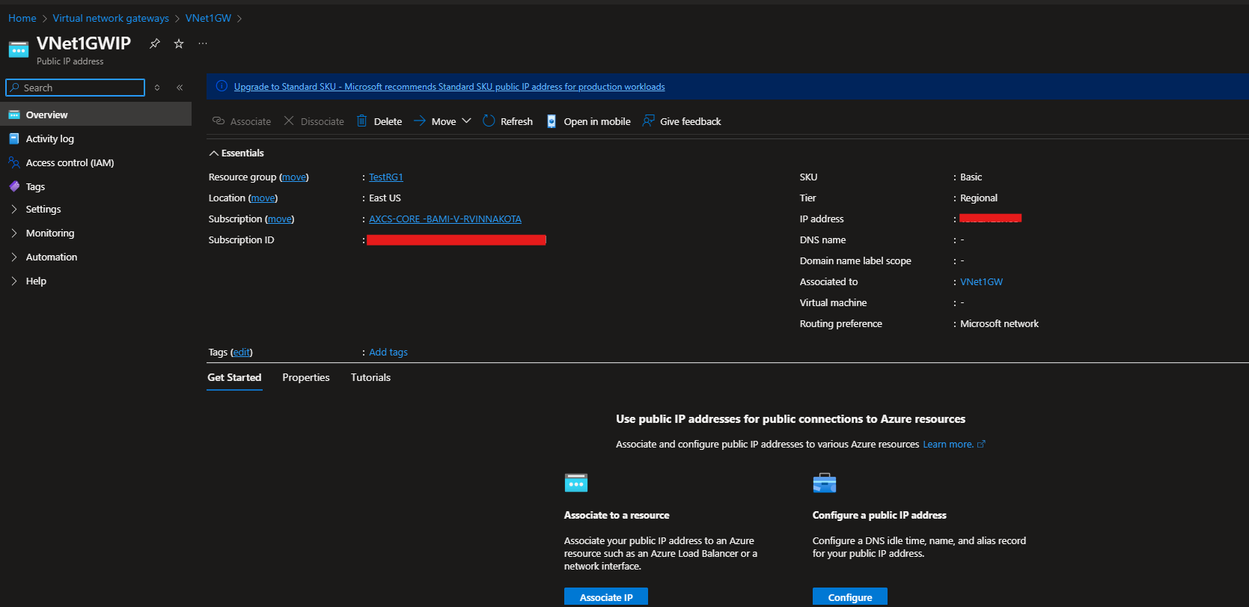The image size is (1249, 607).
Task: Open the Learn more link
Action: pyautogui.click(x=948, y=445)
